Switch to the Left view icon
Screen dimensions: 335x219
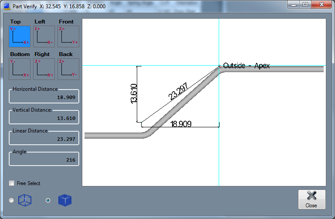click(44, 36)
